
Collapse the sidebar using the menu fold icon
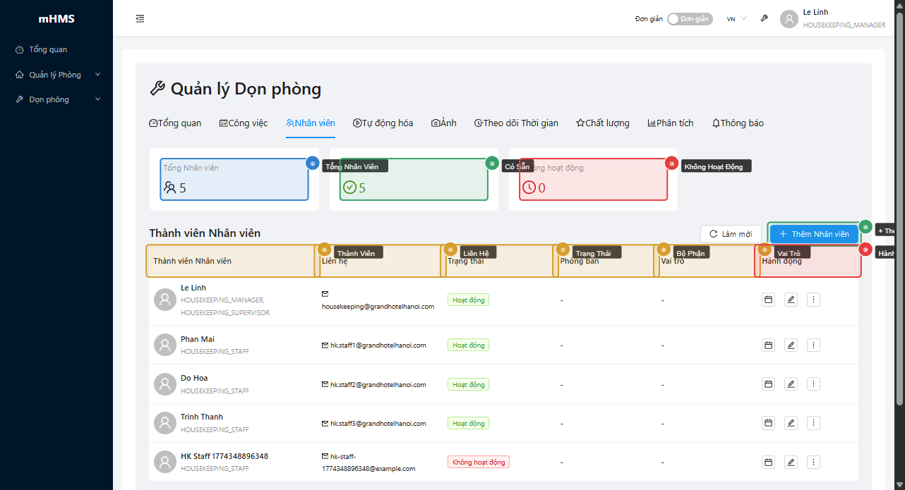(140, 19)
